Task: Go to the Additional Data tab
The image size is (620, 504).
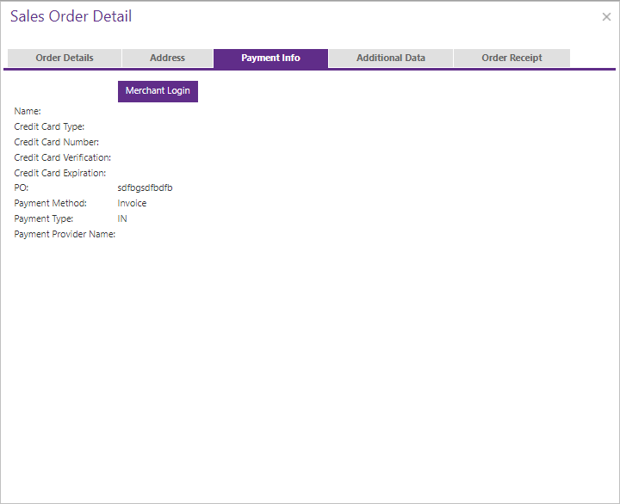Action: (x=391, y=58)
